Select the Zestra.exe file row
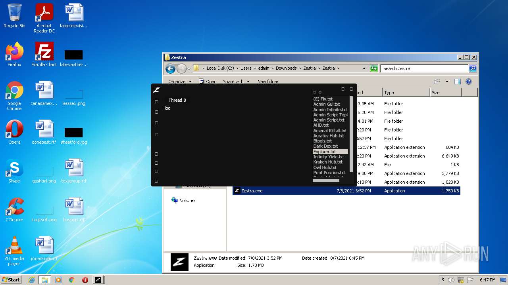 (346, 191)
